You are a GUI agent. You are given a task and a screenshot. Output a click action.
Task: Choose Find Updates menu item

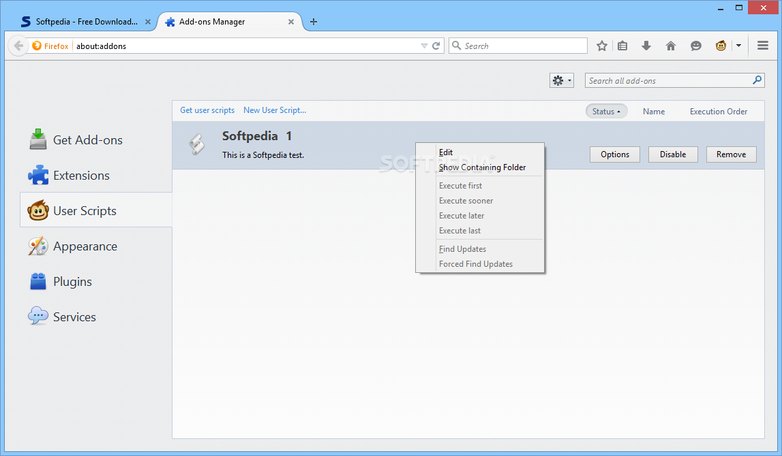(x=480, y=249)
